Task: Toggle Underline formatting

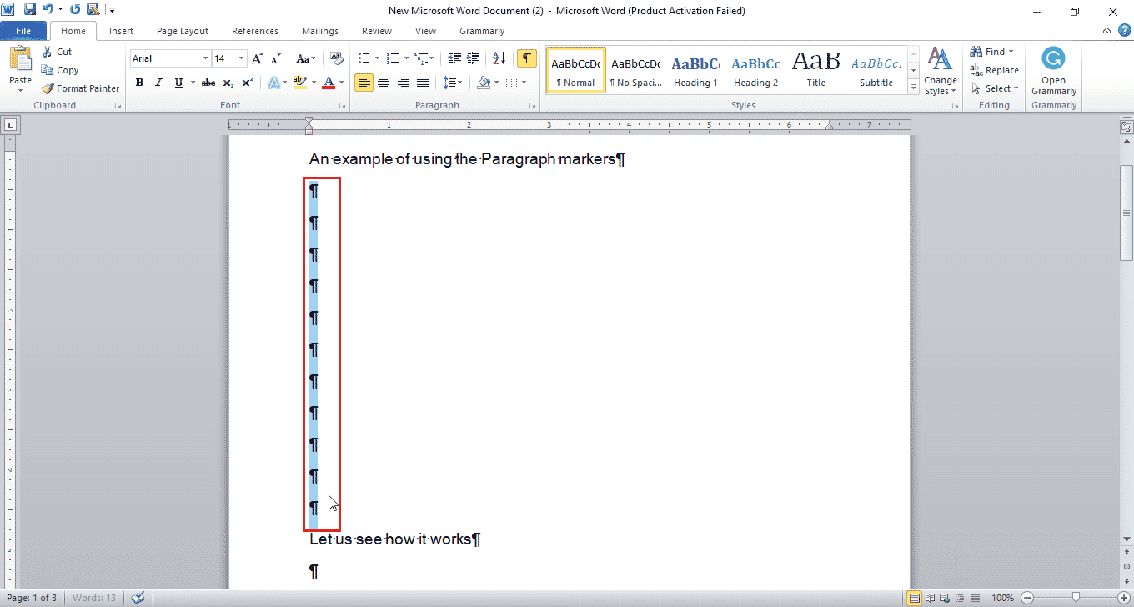Action: tap(178, 83)
